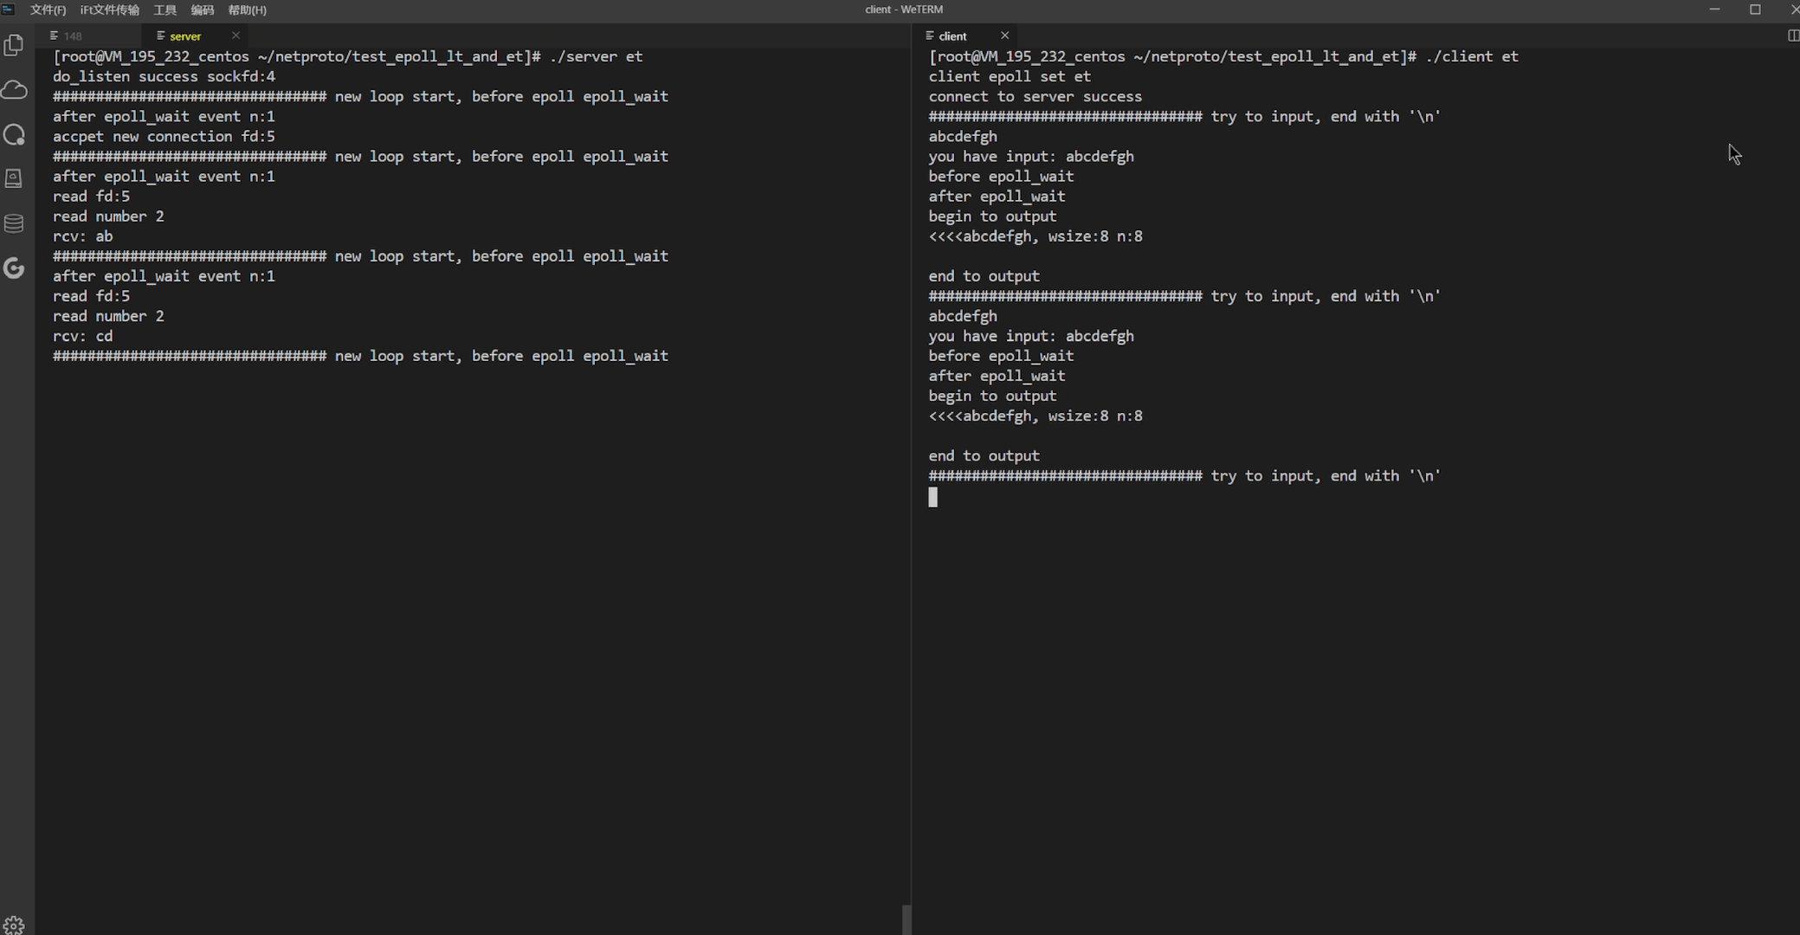Open the iFt文件传输 menu
Image resolution: width=1800 pixels, height=935 pixels.
click(x=109, y=10)
